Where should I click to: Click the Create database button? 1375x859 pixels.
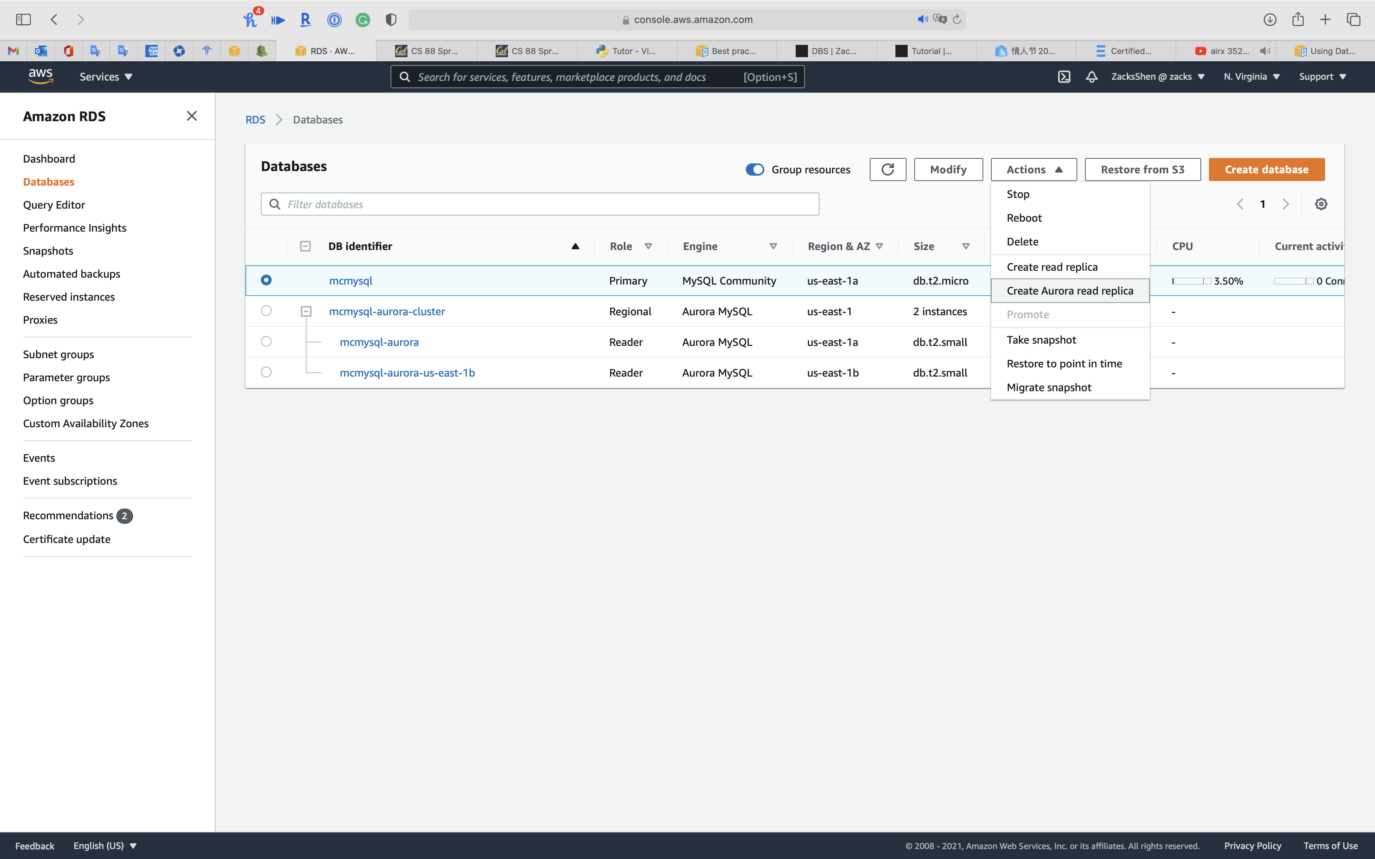pos(1266,169)
